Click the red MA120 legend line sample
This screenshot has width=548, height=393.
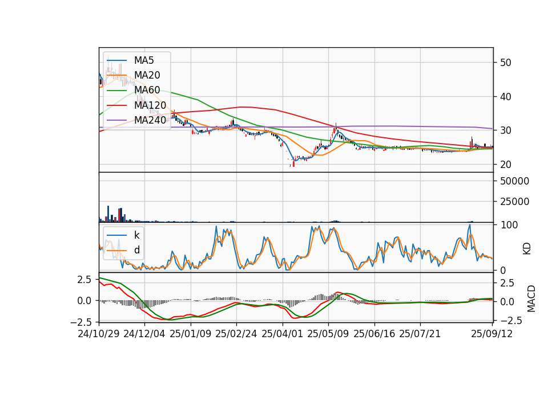coord(116,105)
